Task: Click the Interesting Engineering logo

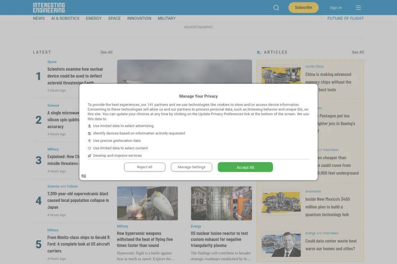Action: [49, 7]
